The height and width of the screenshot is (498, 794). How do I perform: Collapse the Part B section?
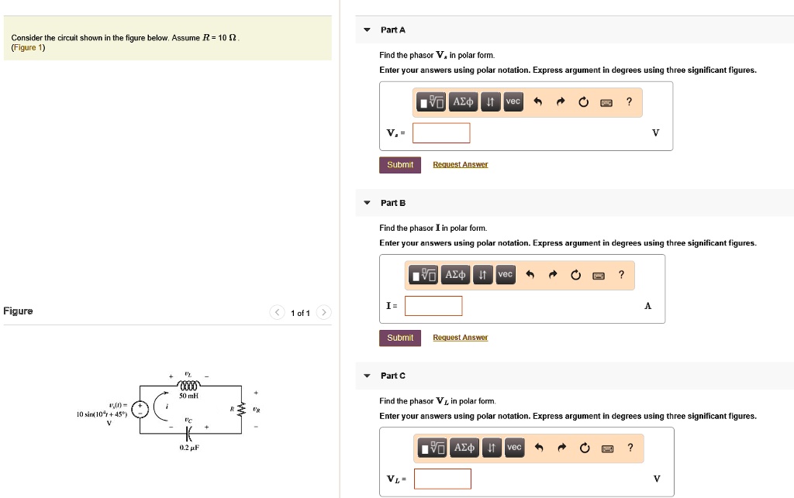(x=366, y=202)
